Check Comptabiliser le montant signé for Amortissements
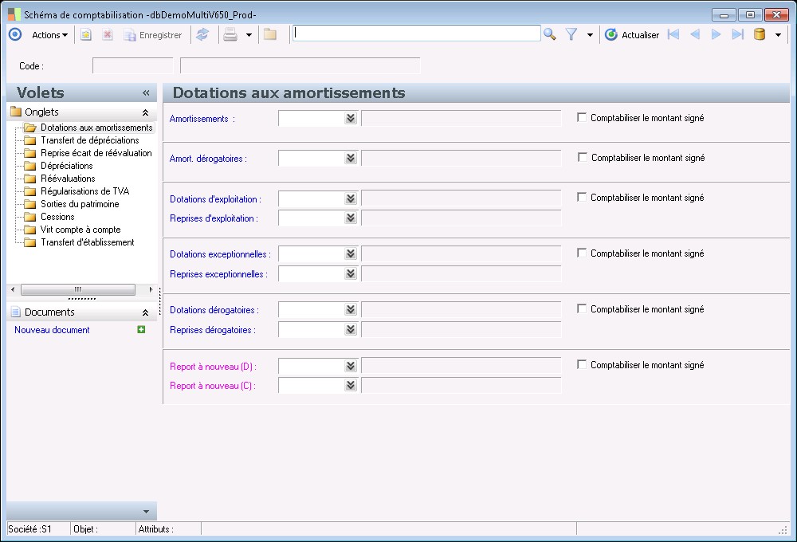797x542 pixels. [582, 117]
